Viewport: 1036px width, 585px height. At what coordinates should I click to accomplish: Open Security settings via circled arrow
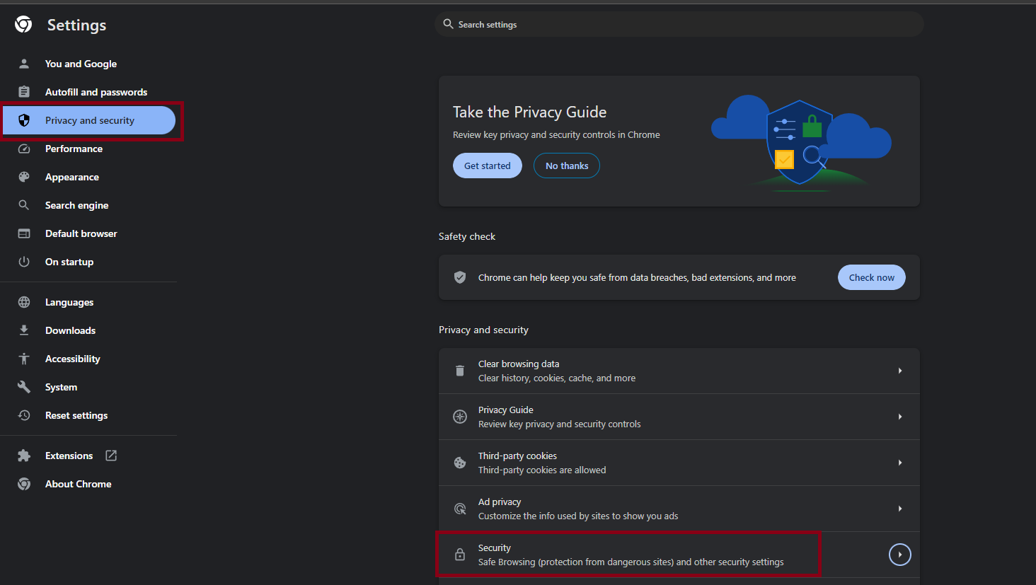click(899, 555)
